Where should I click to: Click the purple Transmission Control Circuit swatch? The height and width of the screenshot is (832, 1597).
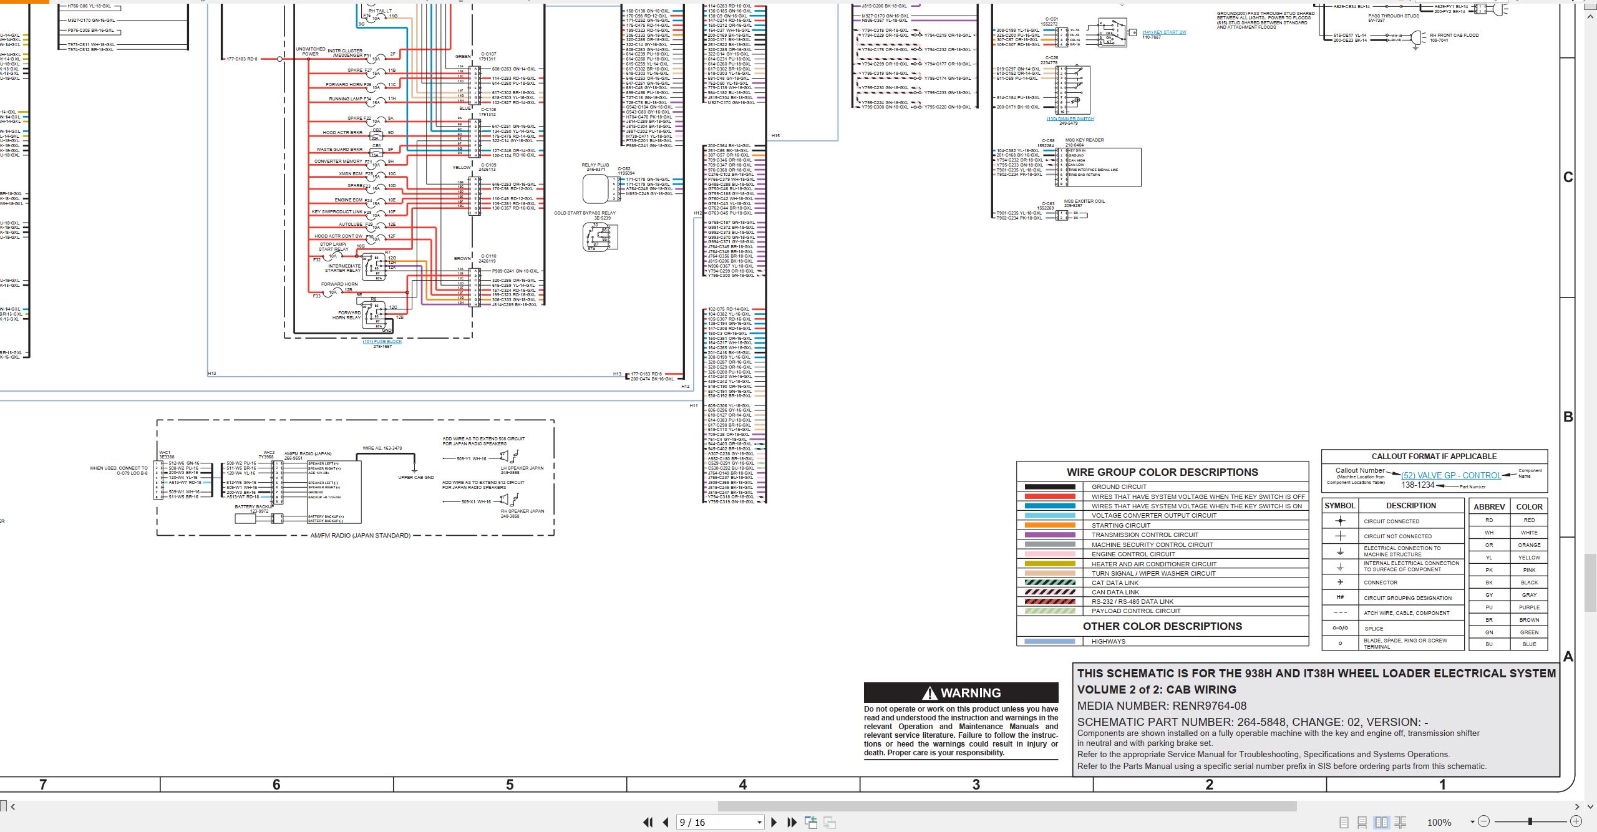[1050, 535]
